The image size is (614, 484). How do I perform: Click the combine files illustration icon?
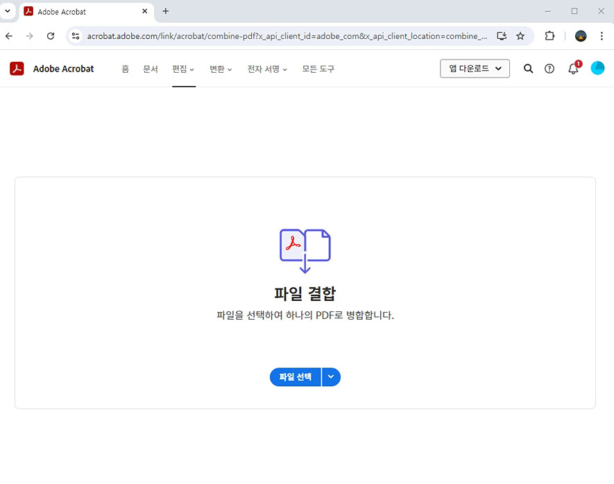[x=305, y=251]
